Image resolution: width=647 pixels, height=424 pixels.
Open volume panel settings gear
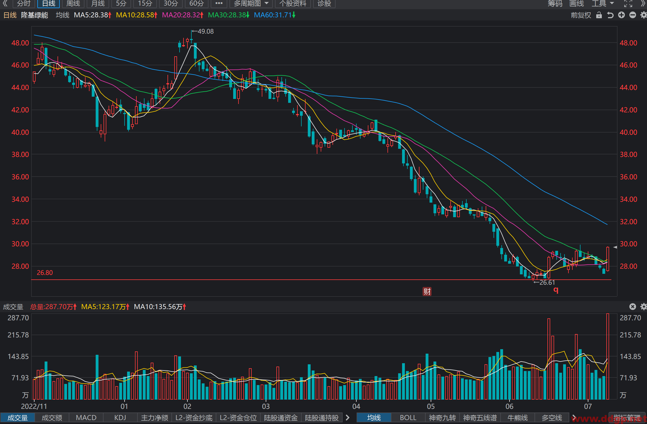(x=643, y=307)
